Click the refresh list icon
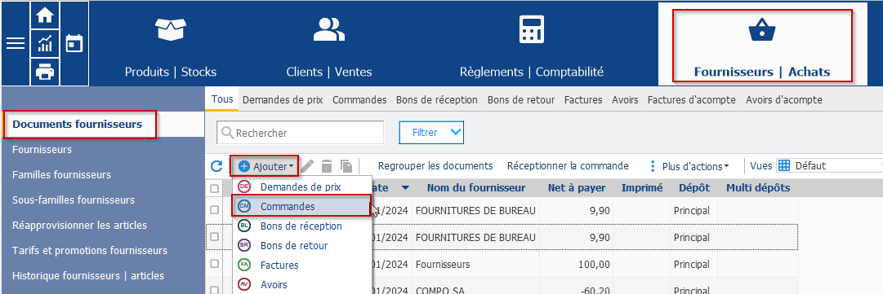The image size is (883, 294). (216, 166)
